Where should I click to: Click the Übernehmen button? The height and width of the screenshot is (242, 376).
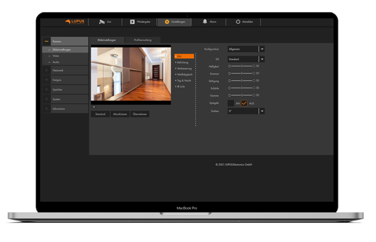point(139,114)
